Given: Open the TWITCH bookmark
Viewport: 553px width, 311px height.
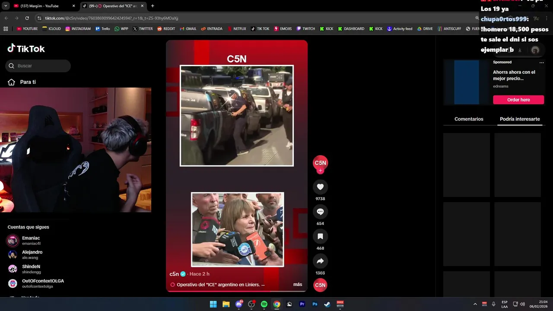Looking at the screenshot, I should point(306,29).
